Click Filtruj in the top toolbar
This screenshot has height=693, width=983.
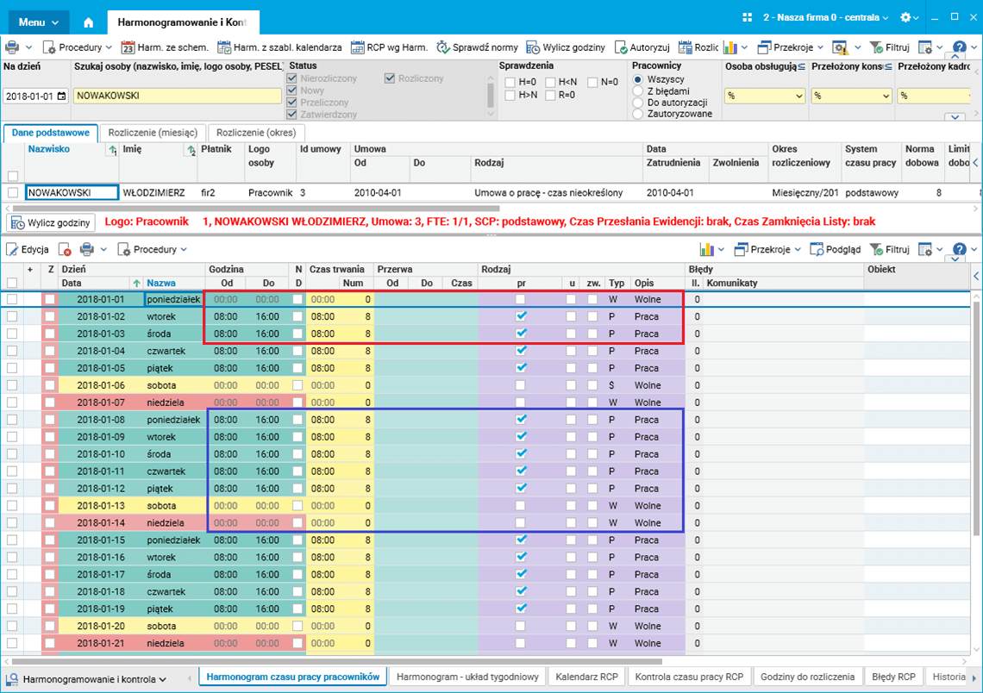pos(890,47)
